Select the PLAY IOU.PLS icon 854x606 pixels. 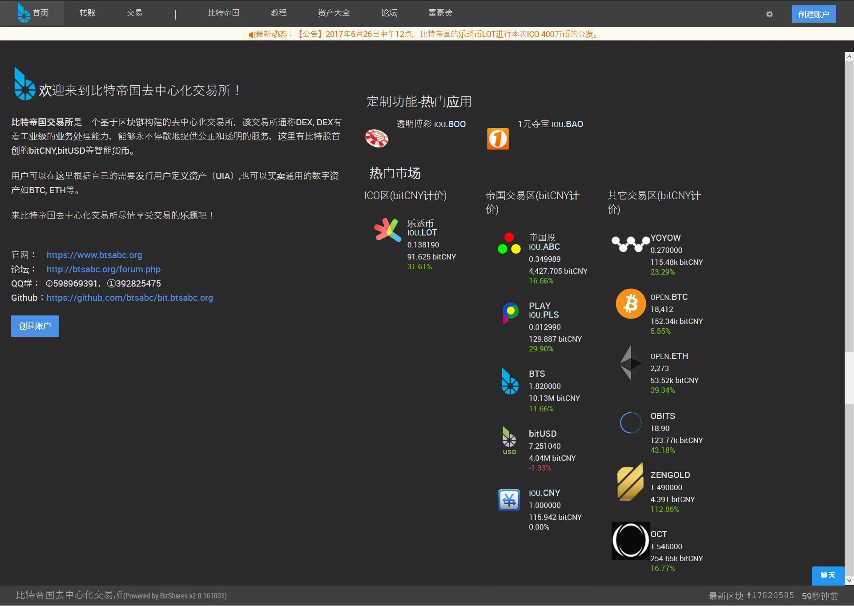pyautogui.click(x=510, y=313)
